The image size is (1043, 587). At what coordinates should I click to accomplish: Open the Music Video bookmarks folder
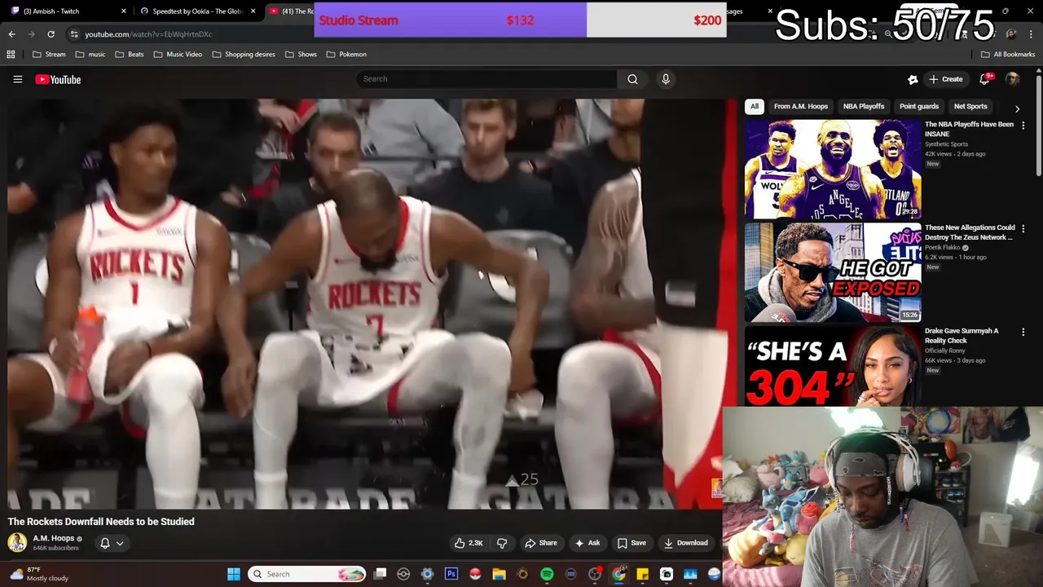pyautogui.click(x=178, y=55)
